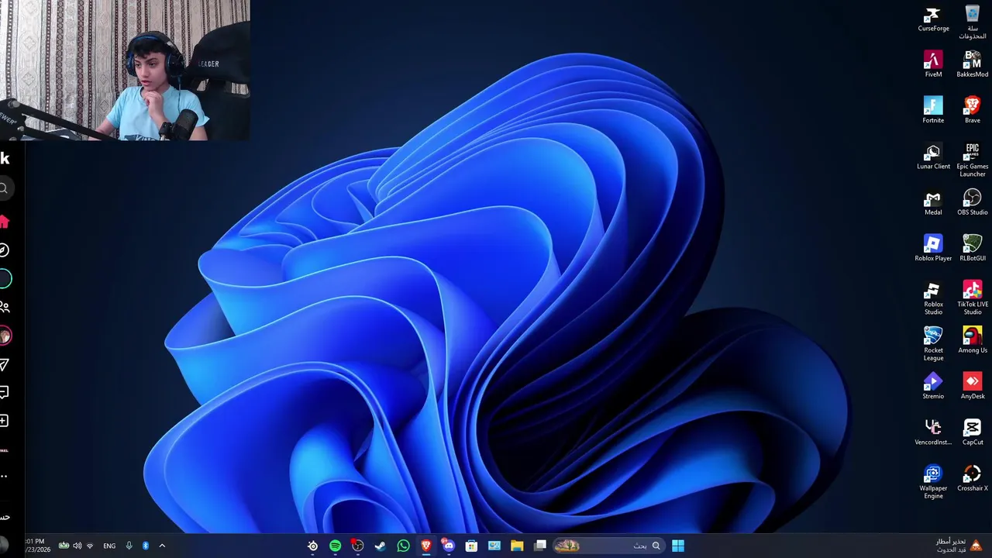992x558 pixels.
Task: Open TikTok Friends icon in sidebar
Action: 5,307
